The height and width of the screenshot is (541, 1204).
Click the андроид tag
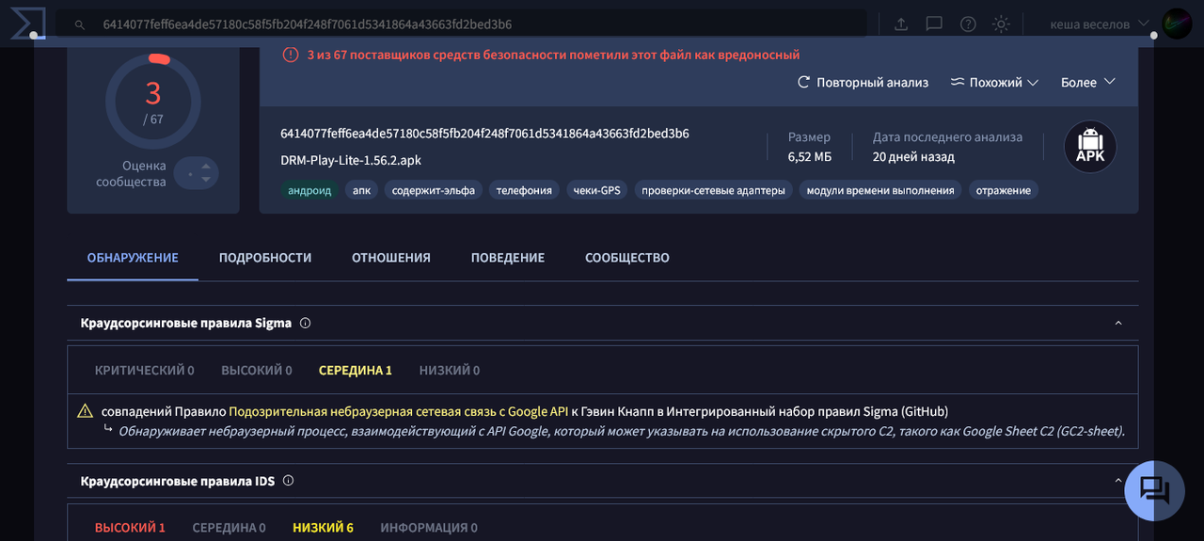tap(309, 190)
